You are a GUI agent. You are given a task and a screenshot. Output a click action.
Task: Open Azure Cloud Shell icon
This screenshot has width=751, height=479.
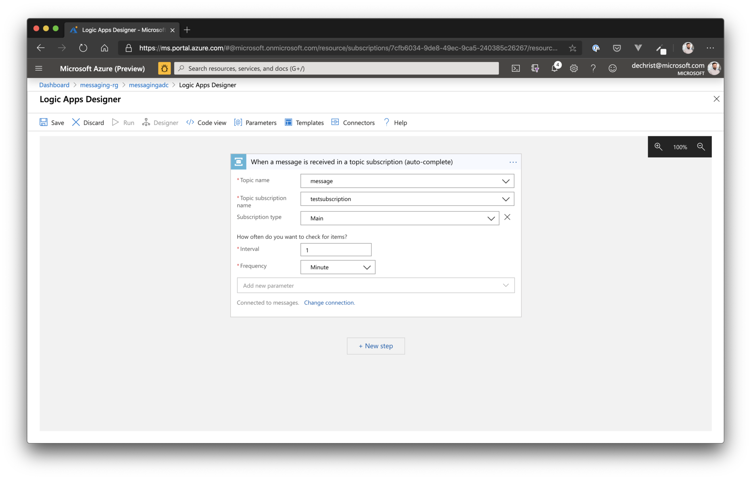(x=515, y=68)
